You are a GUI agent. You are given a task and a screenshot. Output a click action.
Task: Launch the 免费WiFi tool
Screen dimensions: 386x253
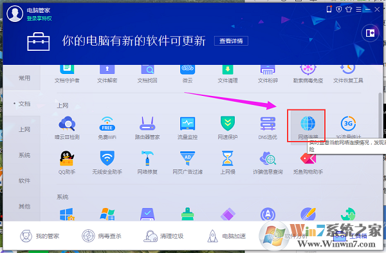(x=107, y=127)
